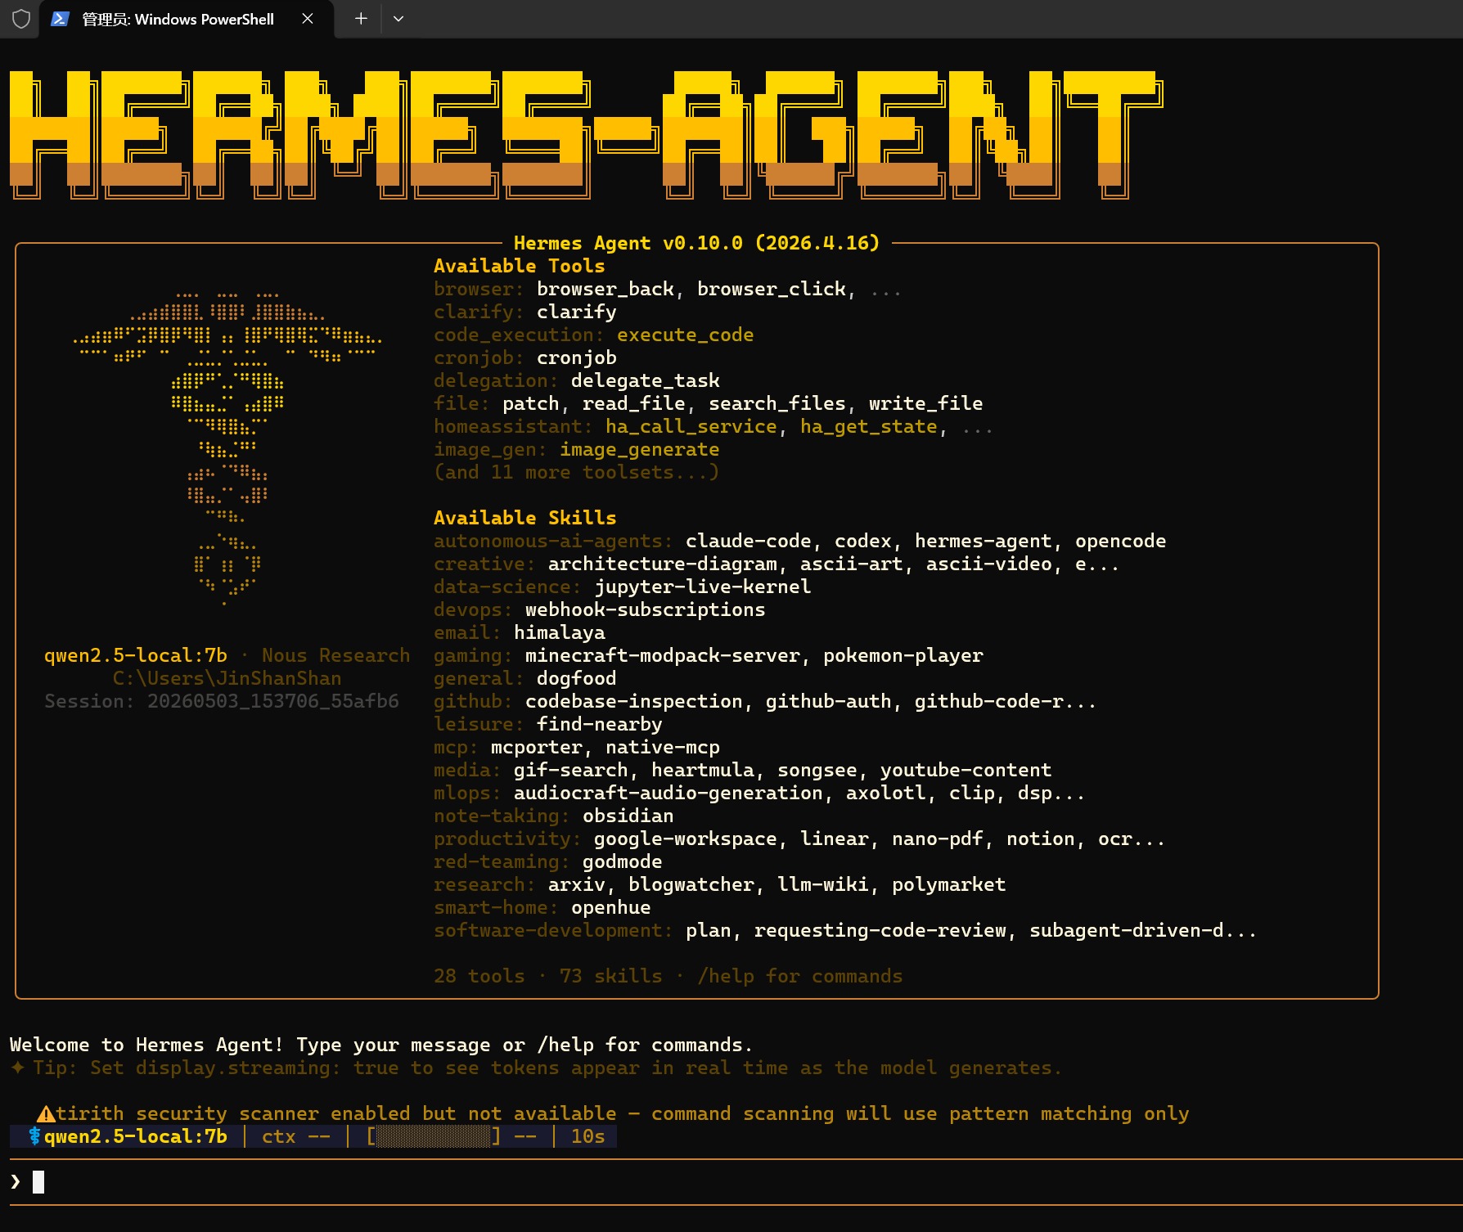Click the "10s" timer in the status bar

pos(588,1136)
